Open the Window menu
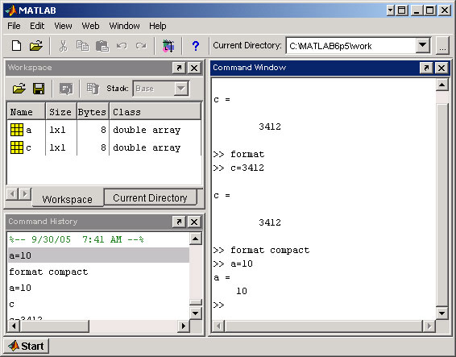The image size is (456, 357). (124, 26)
